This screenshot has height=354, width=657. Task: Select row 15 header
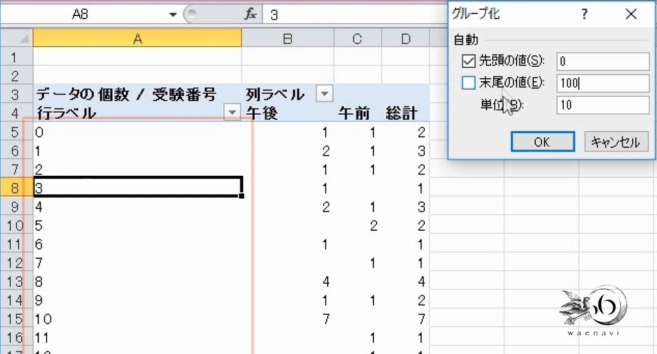click(x=16, y=319)
